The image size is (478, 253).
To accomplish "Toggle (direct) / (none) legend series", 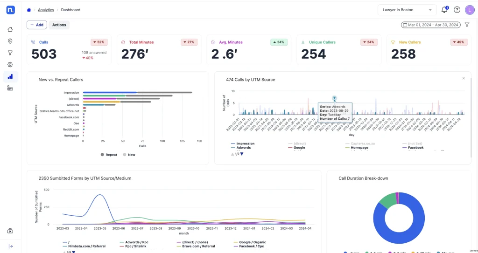I will point(192,242).
